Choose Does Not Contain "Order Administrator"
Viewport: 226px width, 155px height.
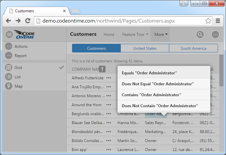click(164, 106)
